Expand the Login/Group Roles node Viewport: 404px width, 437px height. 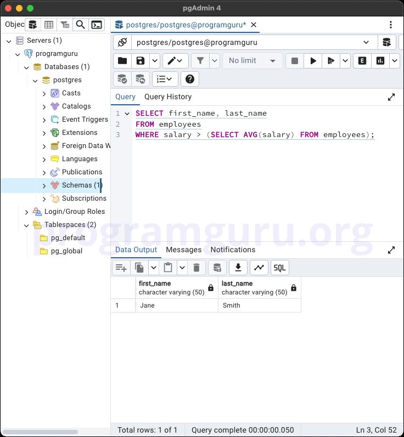coord(26,212)
